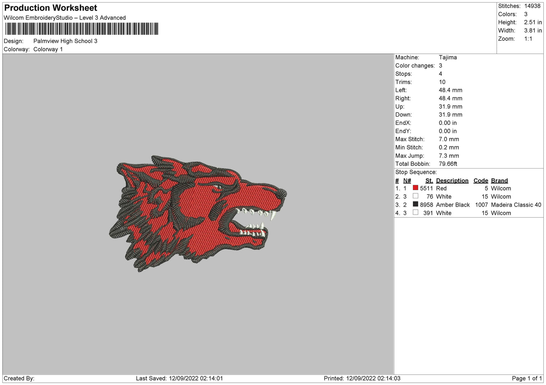Click 'Last Saved: 12/09/2022 02:14:01' text

(x=179, y=378)
